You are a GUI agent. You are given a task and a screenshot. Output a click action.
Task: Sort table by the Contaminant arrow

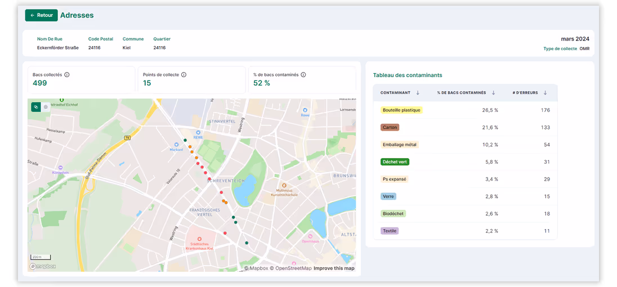point(418,93)
